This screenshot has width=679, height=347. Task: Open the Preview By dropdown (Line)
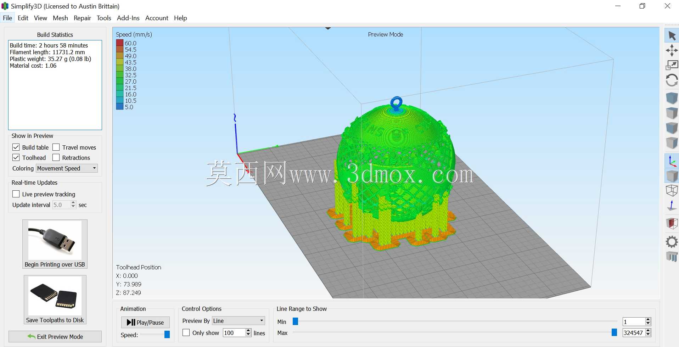tap(239, 321)
